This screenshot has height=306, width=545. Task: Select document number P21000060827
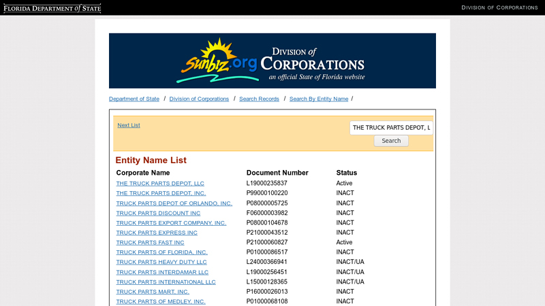pyautogui.click(x=267, y=242)
